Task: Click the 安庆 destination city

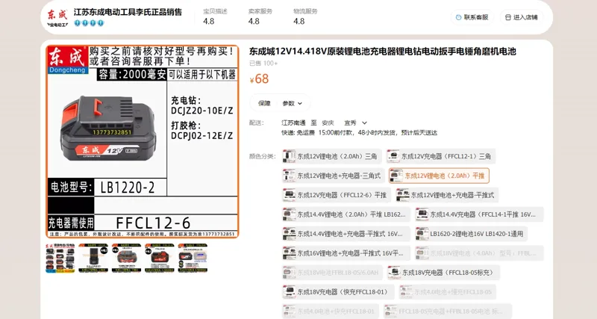Action: pyautogui.click(x=328, y=123)
